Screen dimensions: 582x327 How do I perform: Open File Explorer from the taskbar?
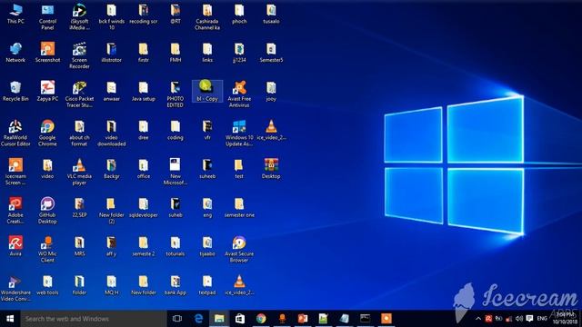[219, 319]
